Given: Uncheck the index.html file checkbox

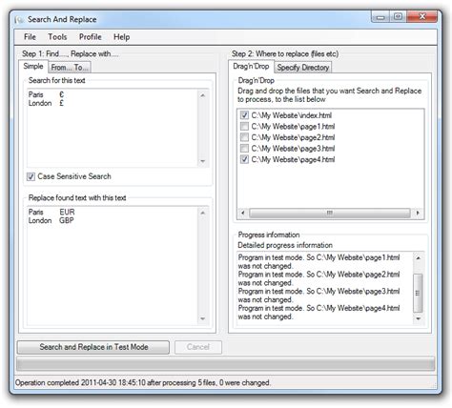Looking at the screenshot, I should (x=244, y=115).
